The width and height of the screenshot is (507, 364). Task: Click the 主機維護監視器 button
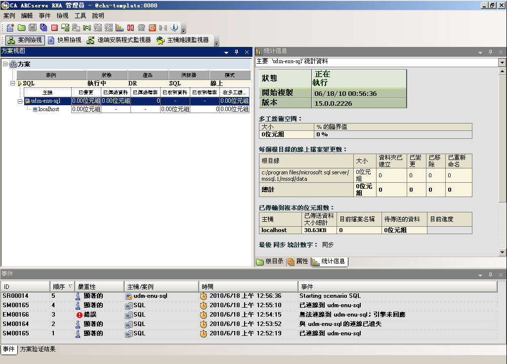click(x=182, y=40)
